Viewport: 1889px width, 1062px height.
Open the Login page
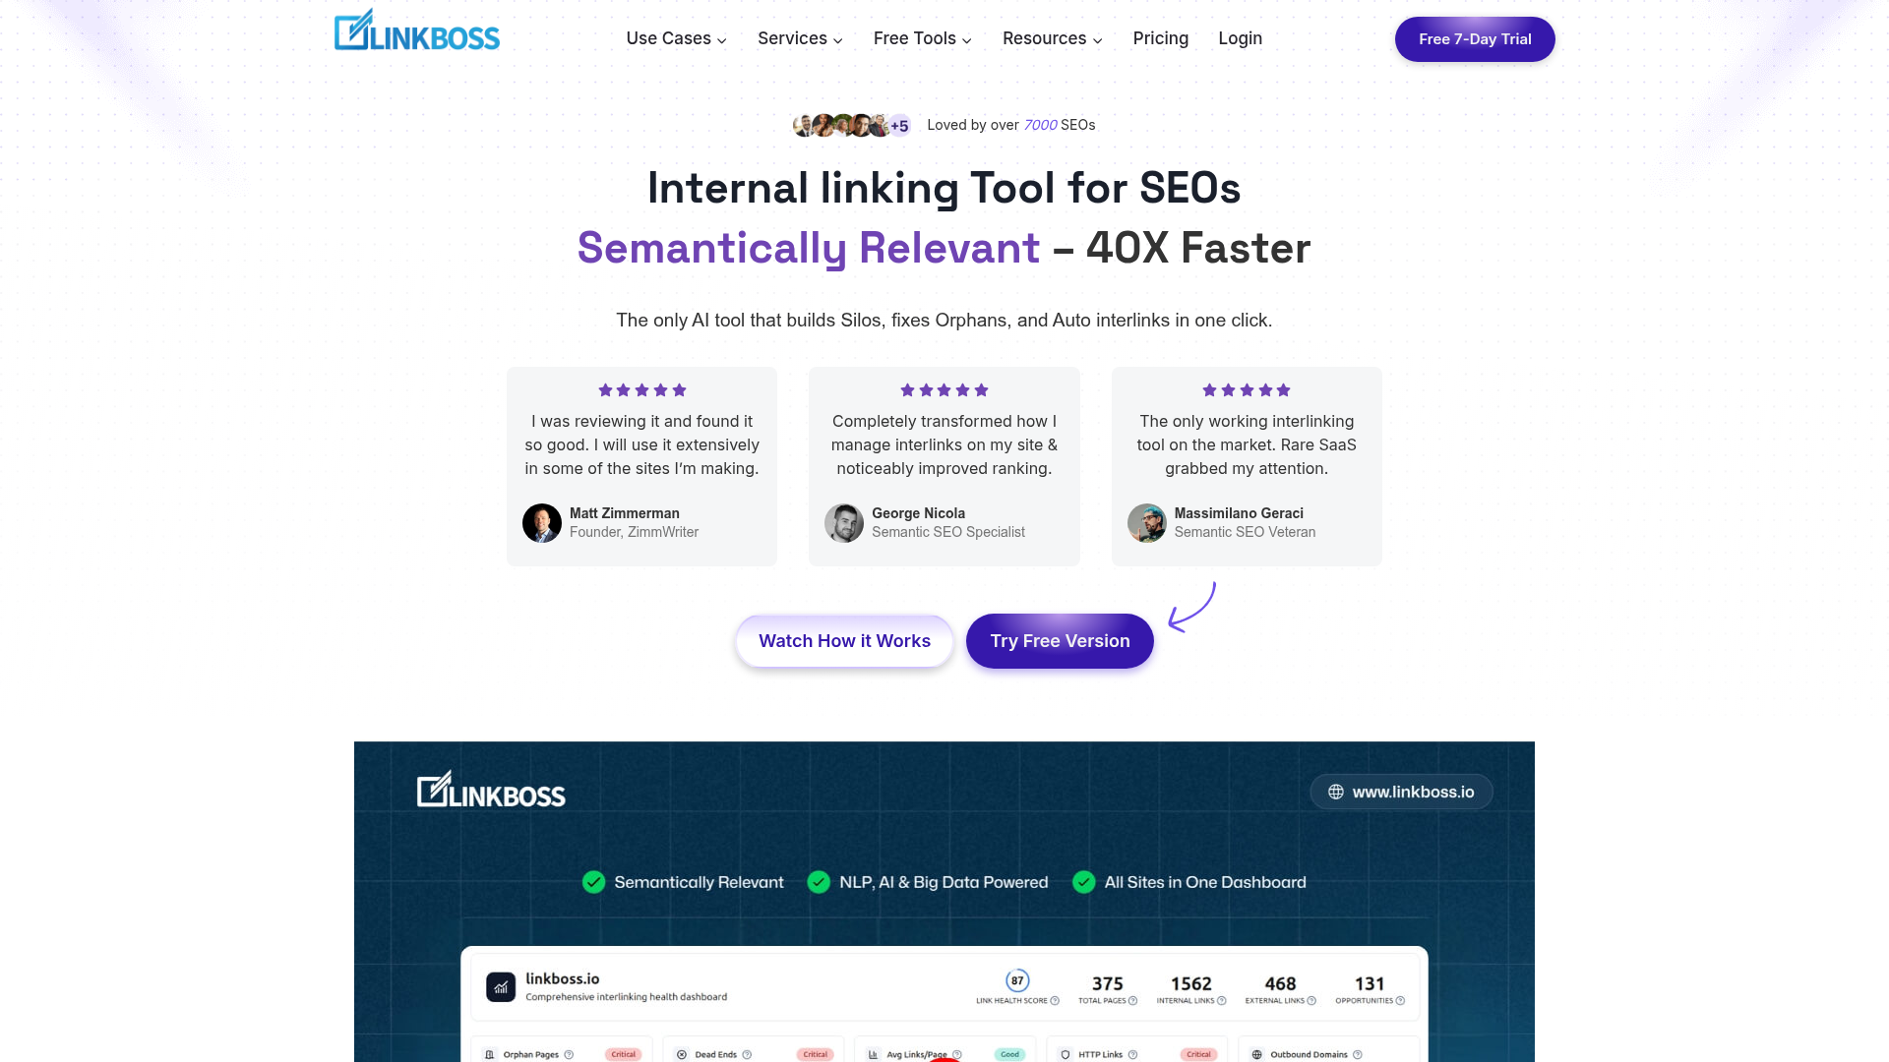coord(1241,38)
